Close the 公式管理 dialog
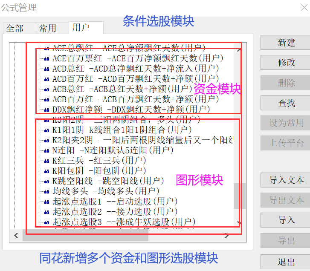 click(304, 8)
